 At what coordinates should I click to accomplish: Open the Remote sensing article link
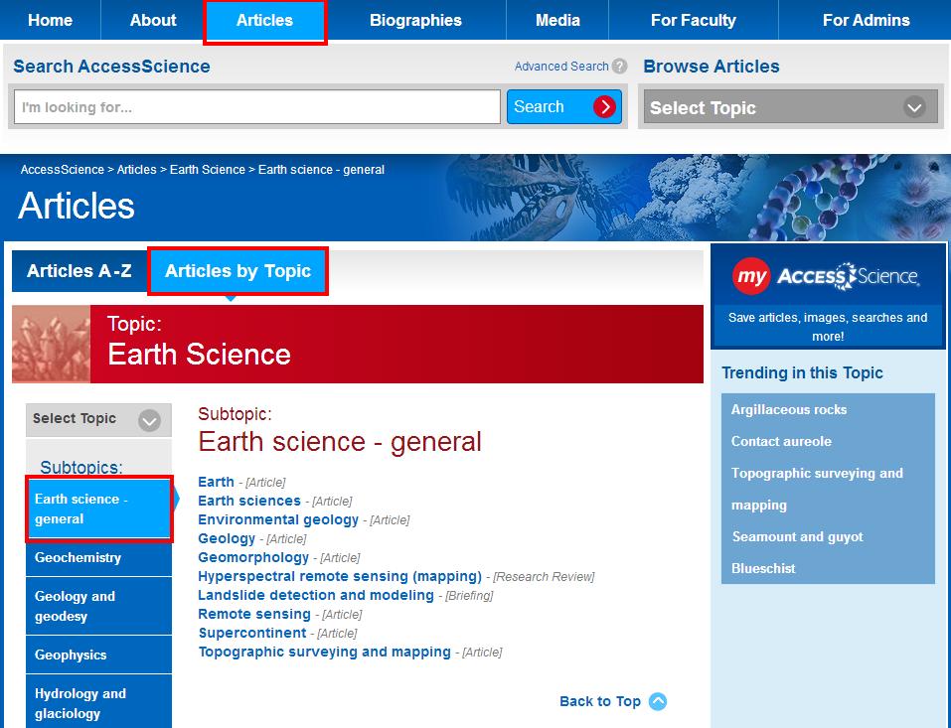[x=254, y=614]
